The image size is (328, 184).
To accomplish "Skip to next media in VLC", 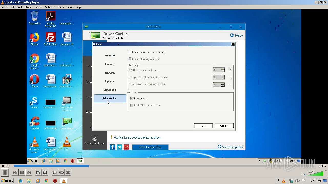I will tap(29, 172).
